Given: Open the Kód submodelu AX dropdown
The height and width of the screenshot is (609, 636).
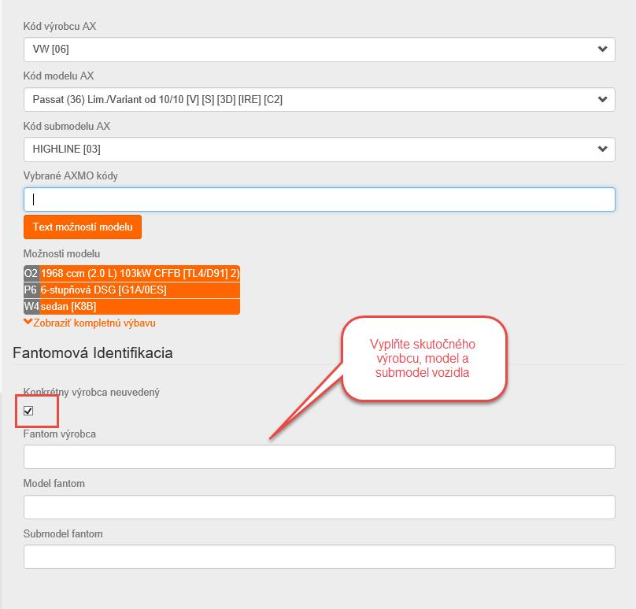Looking at the screenshot, I should click(x=320, y=149).
